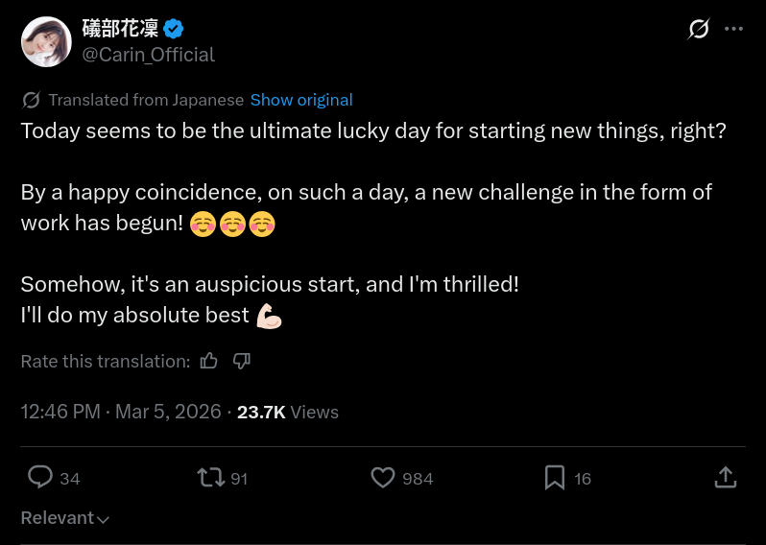The height and width of the screenshot is (545, 766).
Task: Click the reply speech bubble icon
Action: (40, 477)
